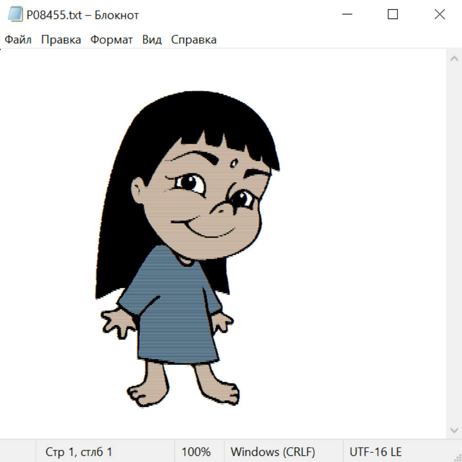Click the Notepad icon in the title bar
The width and height of the screenshot is (462, 462).
[15, 15]
